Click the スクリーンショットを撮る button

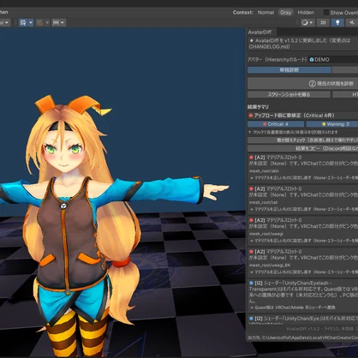pos(289,94)
